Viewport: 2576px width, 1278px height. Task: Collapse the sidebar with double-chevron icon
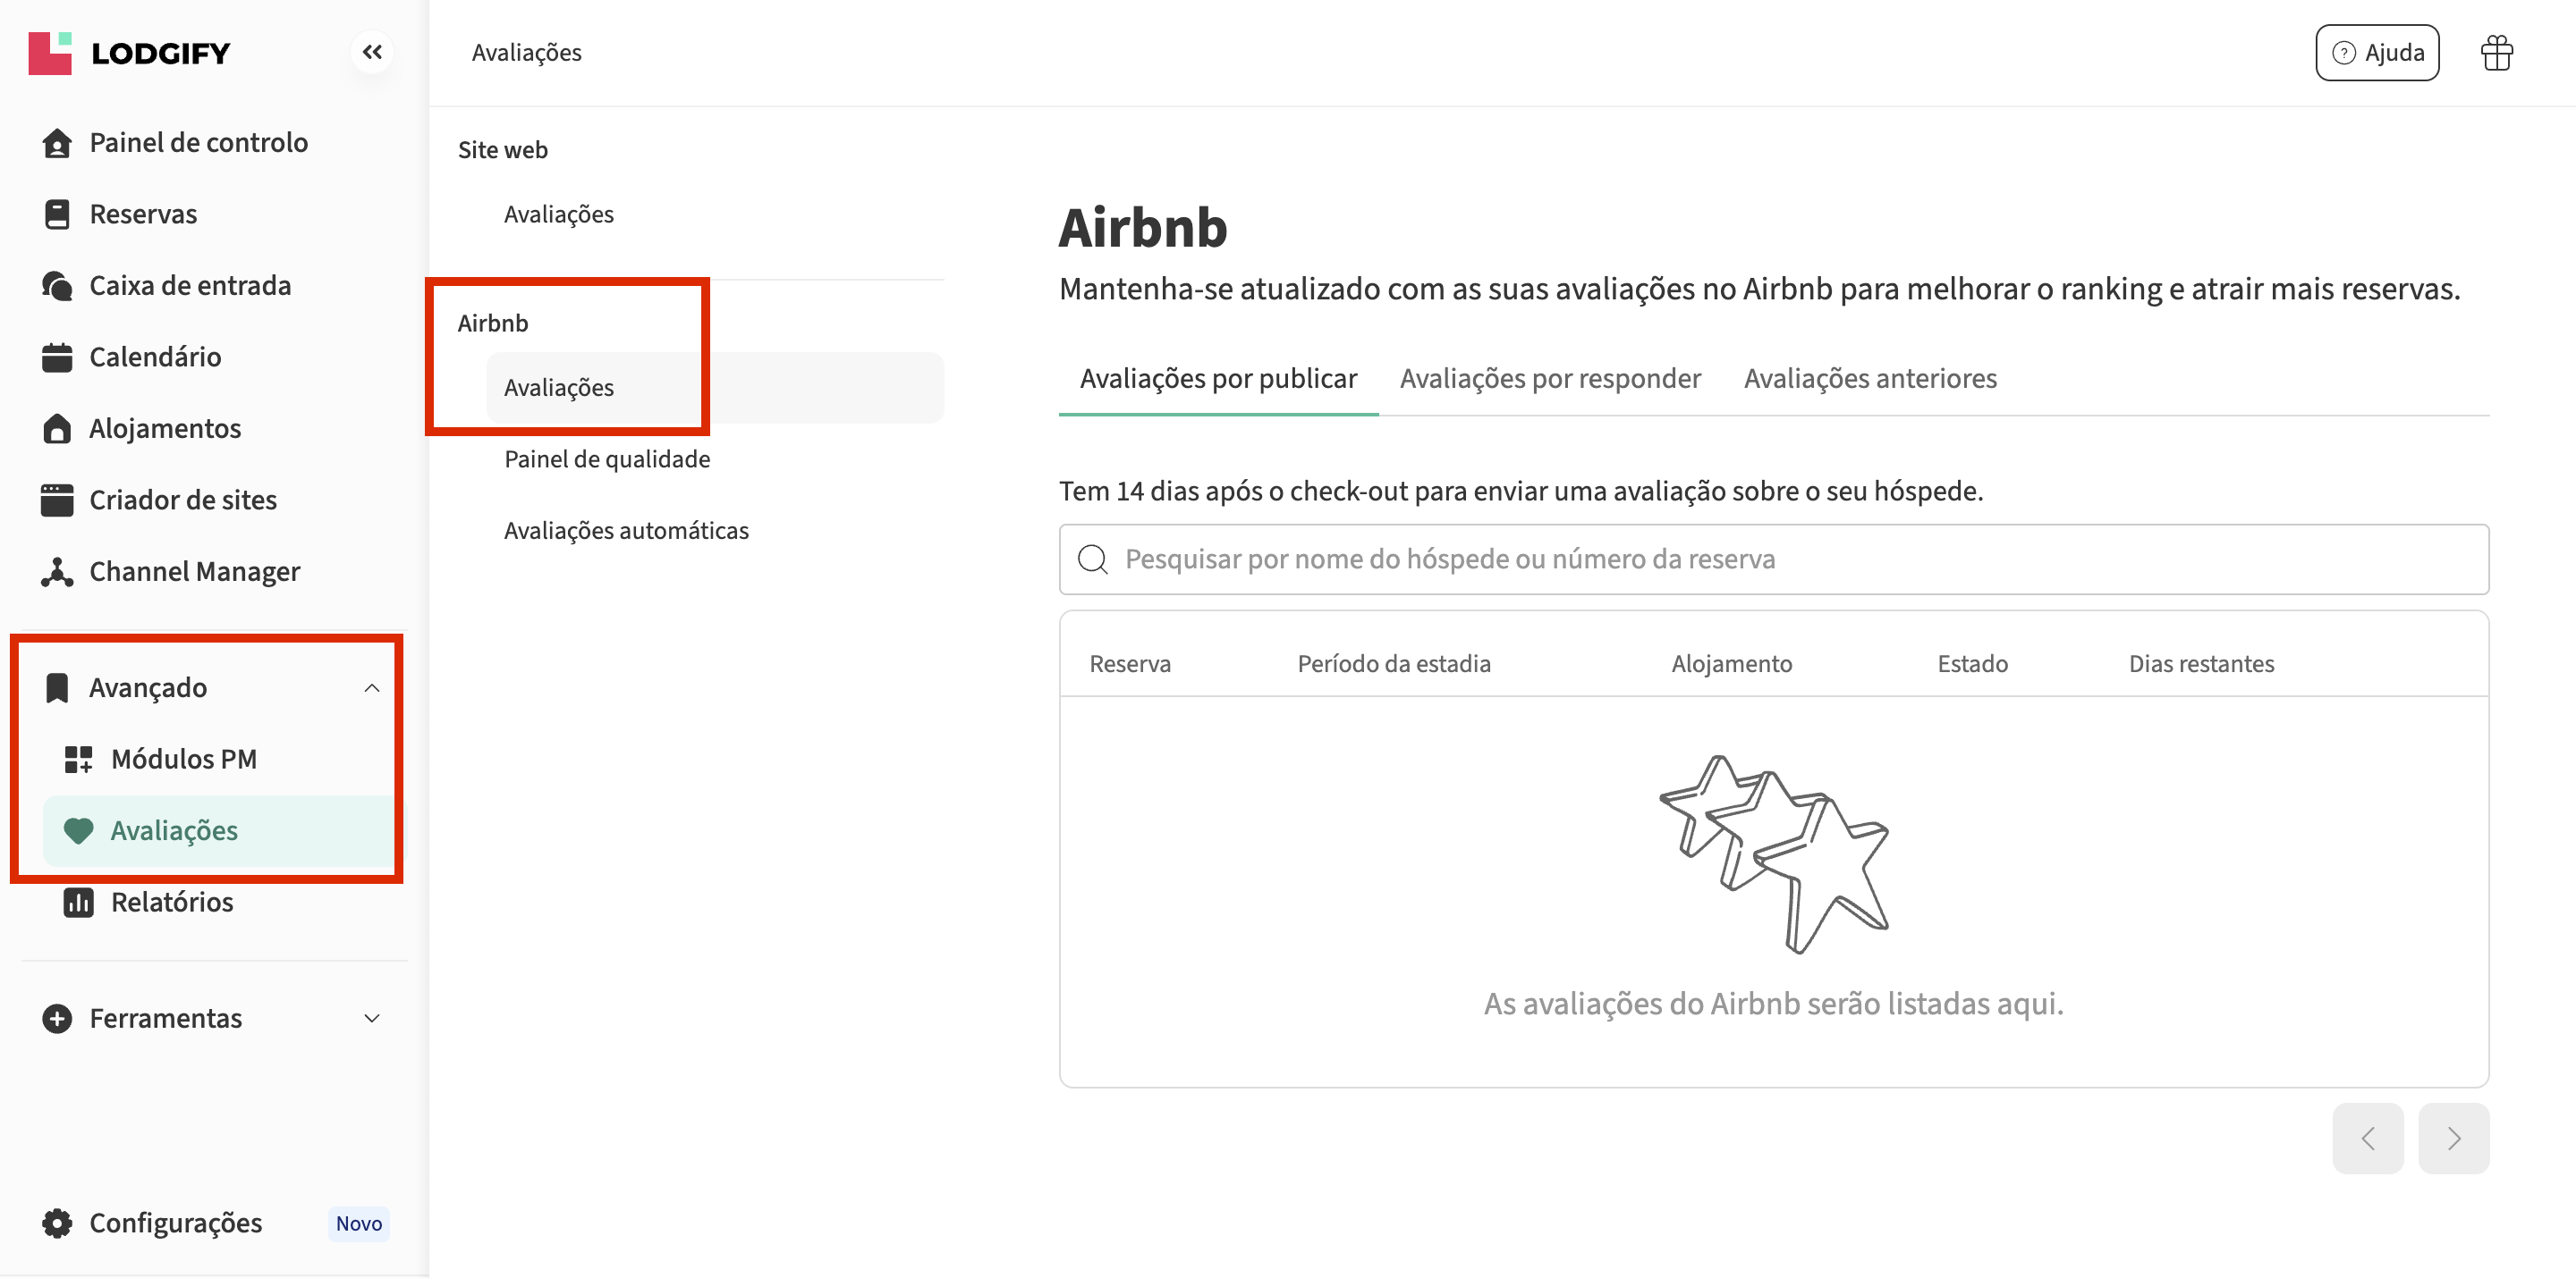pyautogui.click(x=372, y=52)
